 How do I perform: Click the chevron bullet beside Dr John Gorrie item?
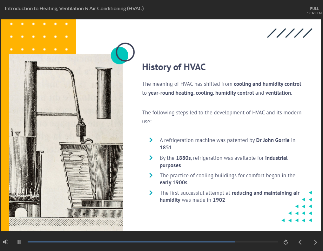(151, 140)
